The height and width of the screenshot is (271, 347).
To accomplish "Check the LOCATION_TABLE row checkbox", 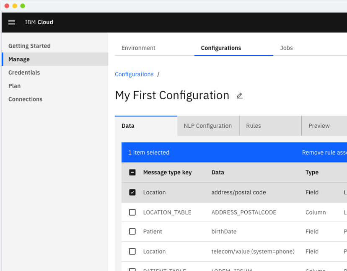I will 132,212.
